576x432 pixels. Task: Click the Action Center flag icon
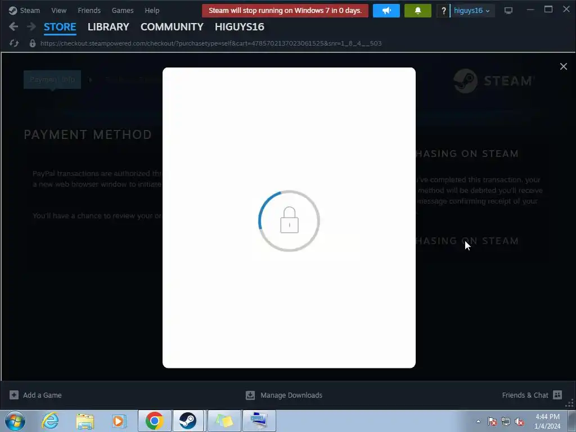coord(492,421)
